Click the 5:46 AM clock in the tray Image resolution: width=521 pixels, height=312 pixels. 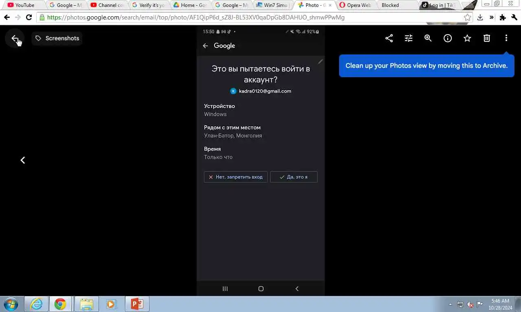pyautogui.click(x=500, y=301)
